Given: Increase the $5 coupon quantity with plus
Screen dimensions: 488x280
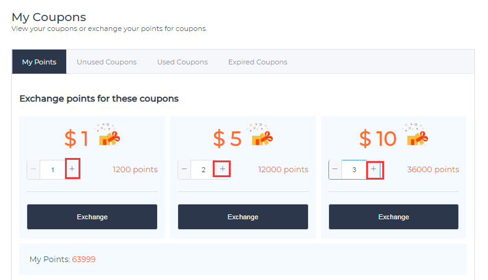Looking at the screenshot, I should (x=223, y=169).
